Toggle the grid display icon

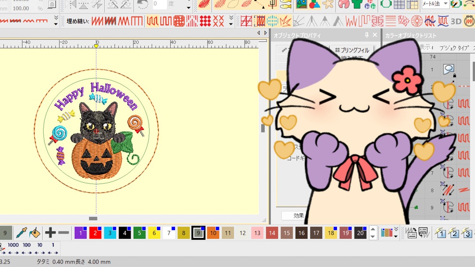(x=399, y=4)
